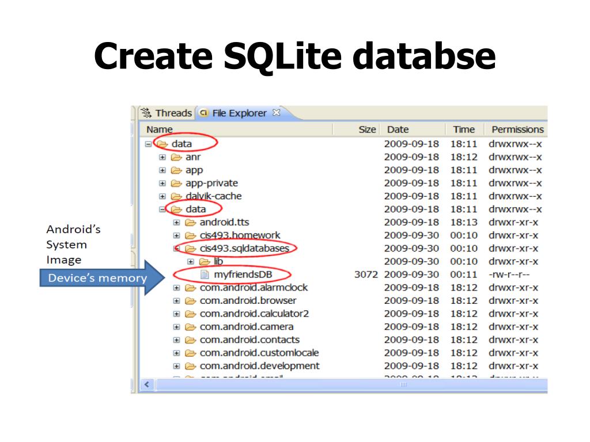Click the myfriendsDB file icon

205,275
